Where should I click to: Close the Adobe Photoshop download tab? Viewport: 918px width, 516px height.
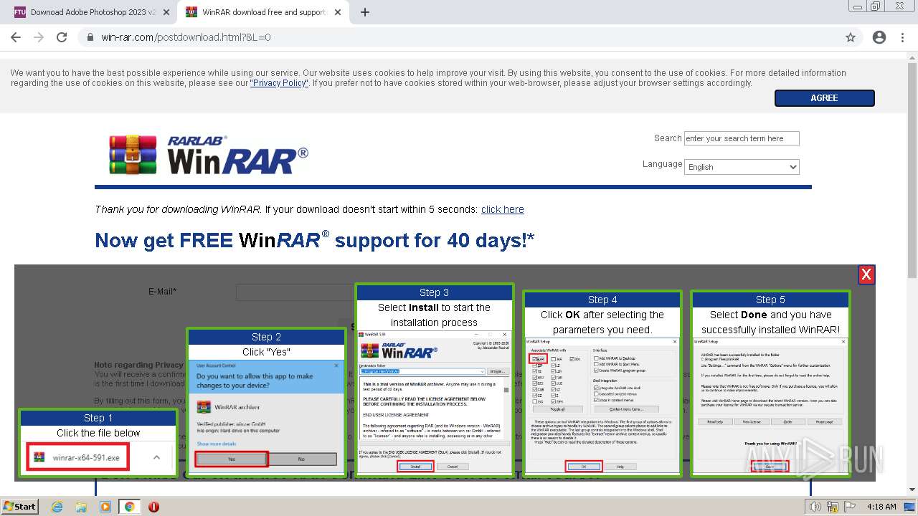tap(166, 12)
